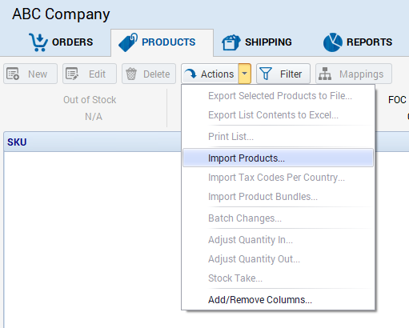Click the Filter funnel icon

click(x=266, y=74)
